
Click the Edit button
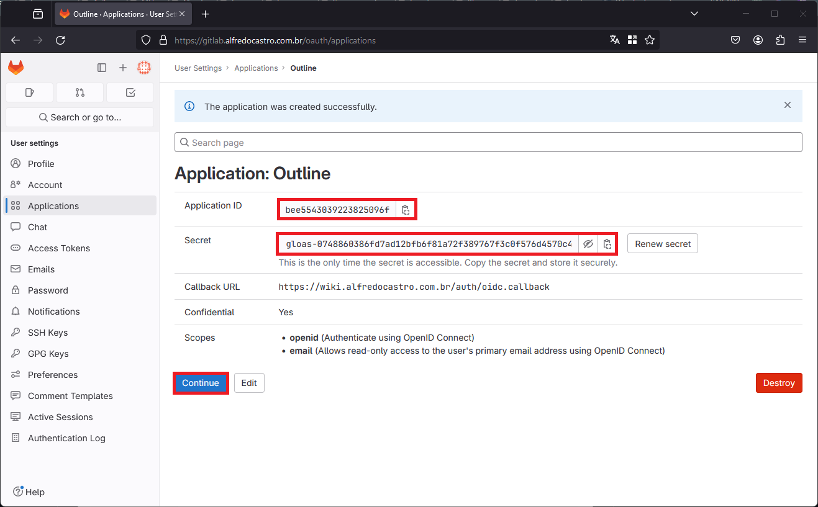[249, 383]
